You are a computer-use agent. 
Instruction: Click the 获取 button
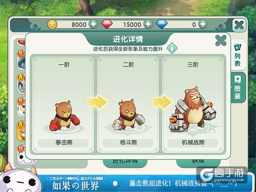198,162
